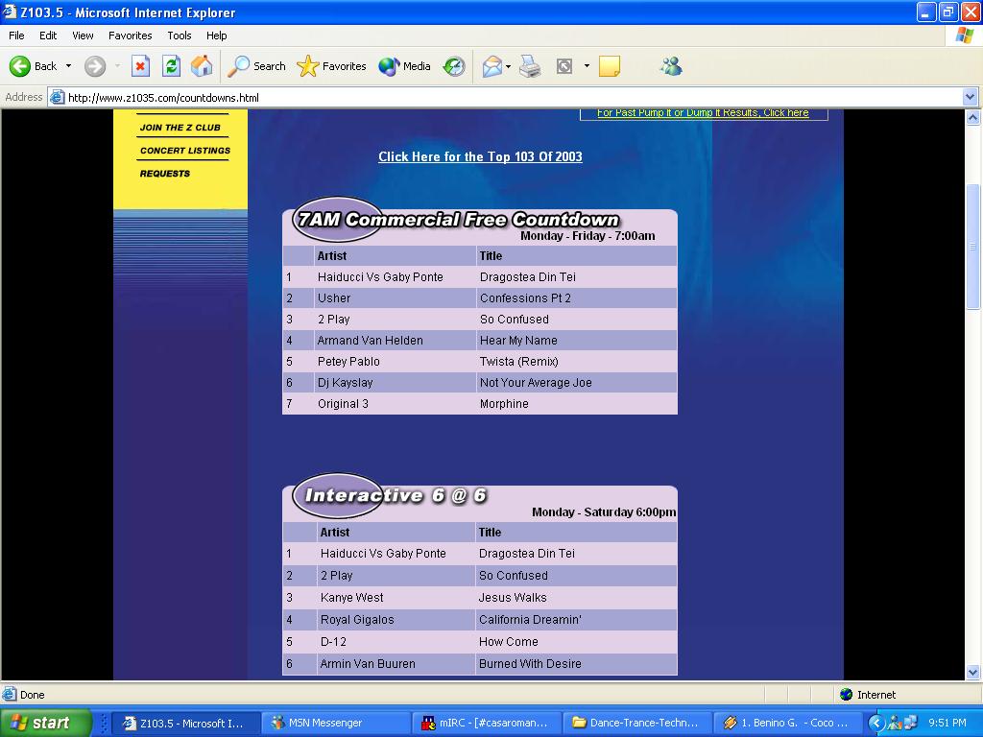Expand hidden system tray icons chevron
This screenshot has width=983, height=737.
pyautogui.click(x=875, y=723)
